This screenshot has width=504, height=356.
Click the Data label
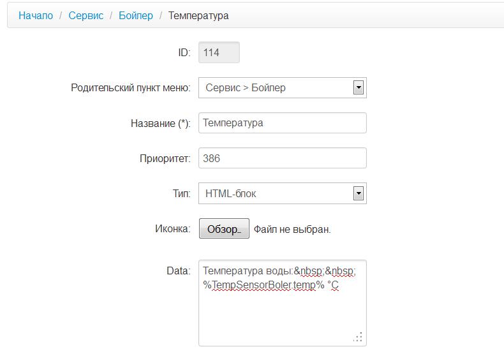[178, 271]
